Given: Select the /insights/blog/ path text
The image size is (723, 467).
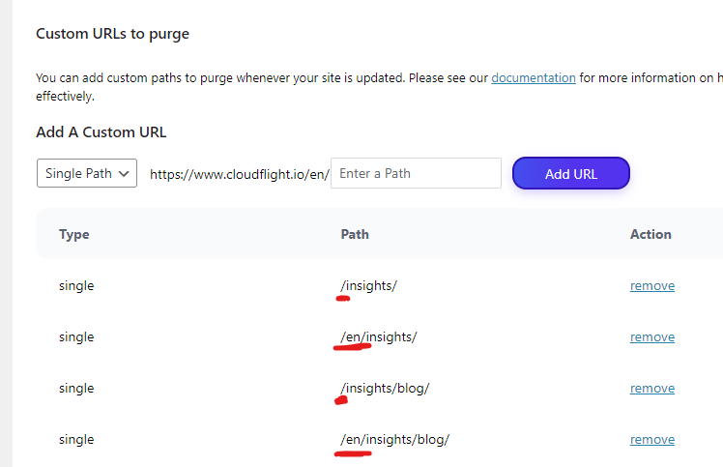Looking at the screenshot, I should (385, 389).
